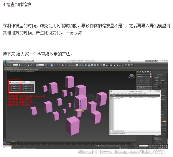Open the Curve Editor icon

92,65
